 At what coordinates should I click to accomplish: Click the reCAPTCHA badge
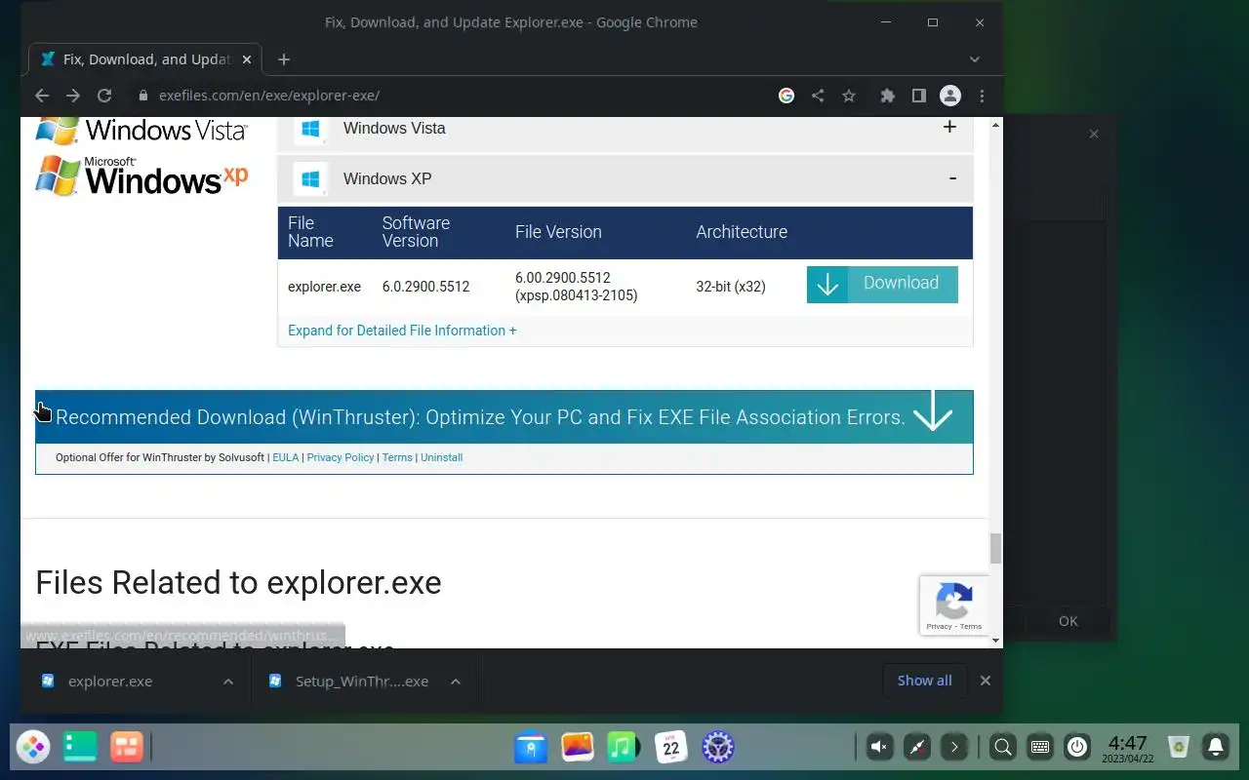953,605
